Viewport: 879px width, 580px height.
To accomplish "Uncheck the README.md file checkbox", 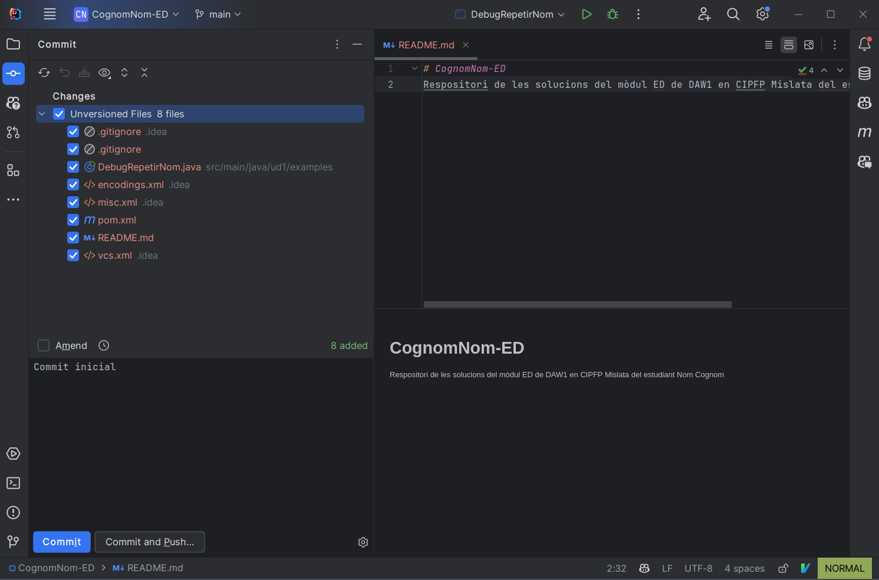I will click(x=73, y=238).
